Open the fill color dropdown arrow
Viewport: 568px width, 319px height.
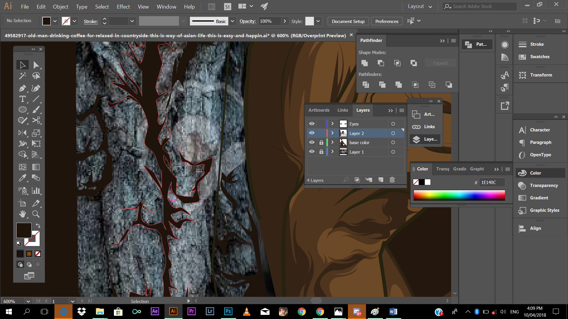pyautogui.click(x=55, y=21)
